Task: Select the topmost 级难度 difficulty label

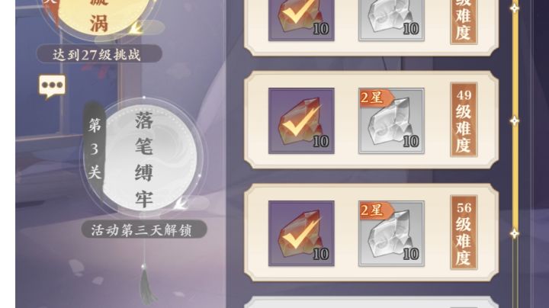Action: pos(464,21)
